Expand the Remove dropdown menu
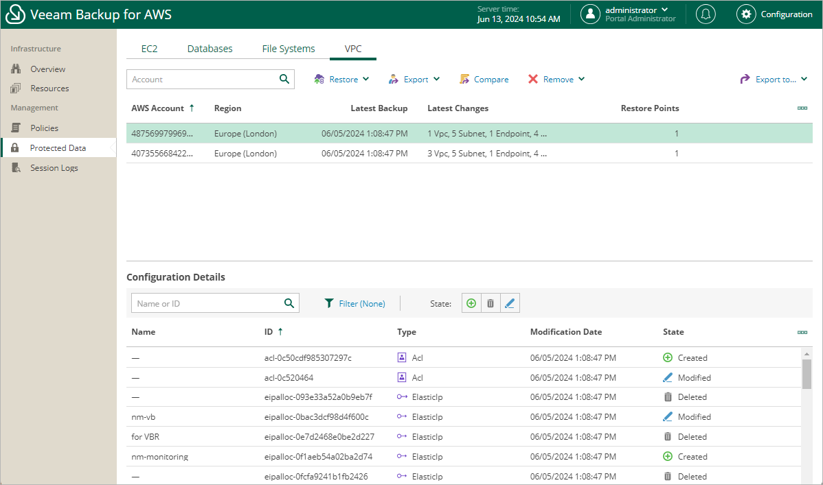This screenshot has height=485, width=823. coord(556,80)
